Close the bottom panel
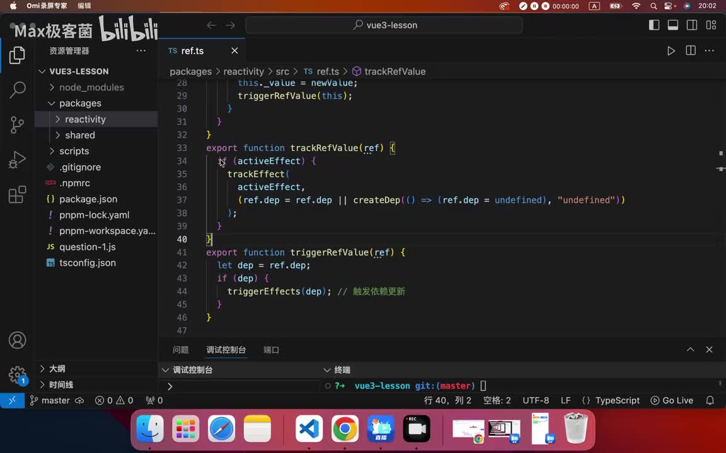The width and height of the screenshot is (726, 453). coord(710,349)
